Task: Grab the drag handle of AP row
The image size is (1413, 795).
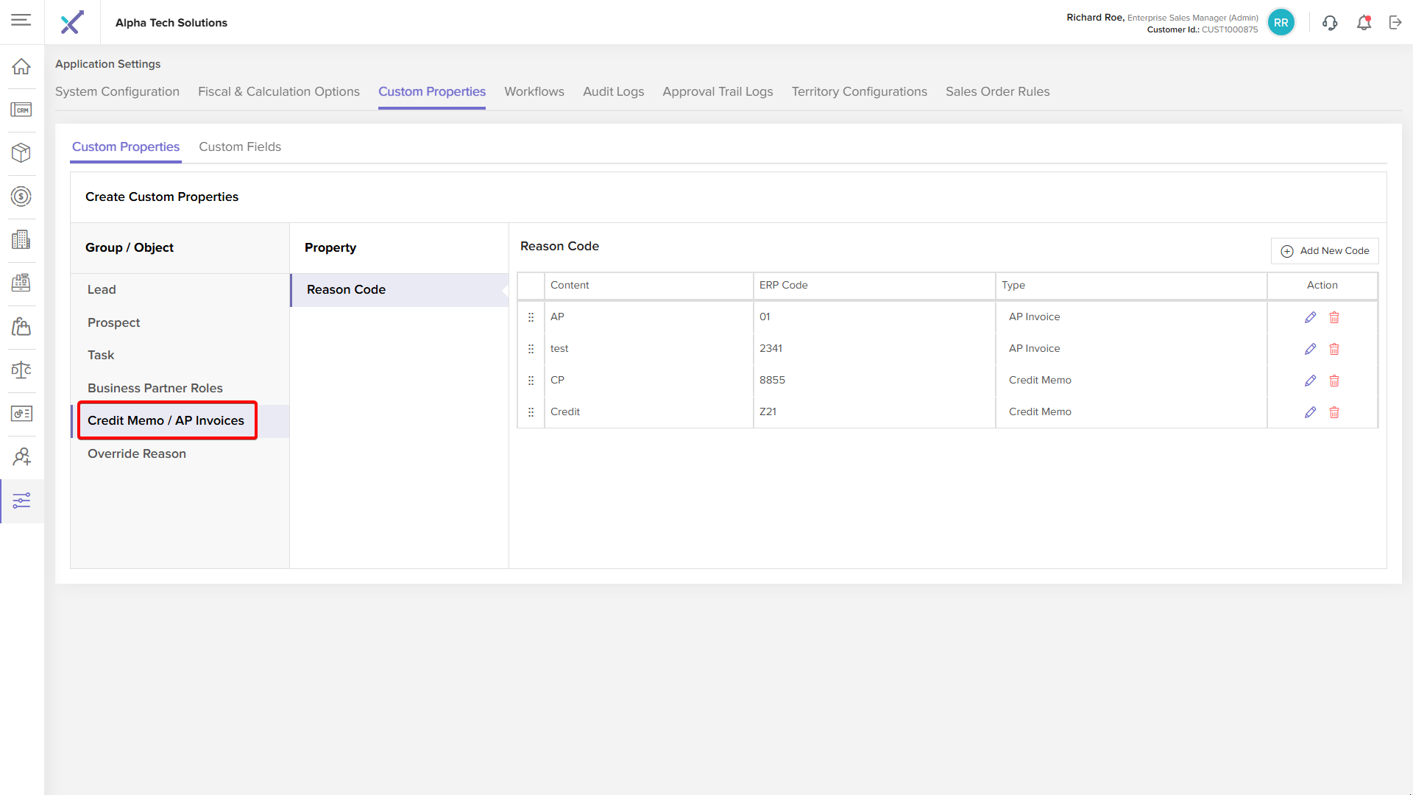Action: coord(531,317)
